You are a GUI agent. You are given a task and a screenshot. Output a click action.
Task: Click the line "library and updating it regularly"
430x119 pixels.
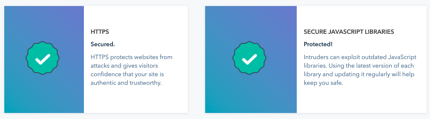pyautogui.click(x=359, y=74)
